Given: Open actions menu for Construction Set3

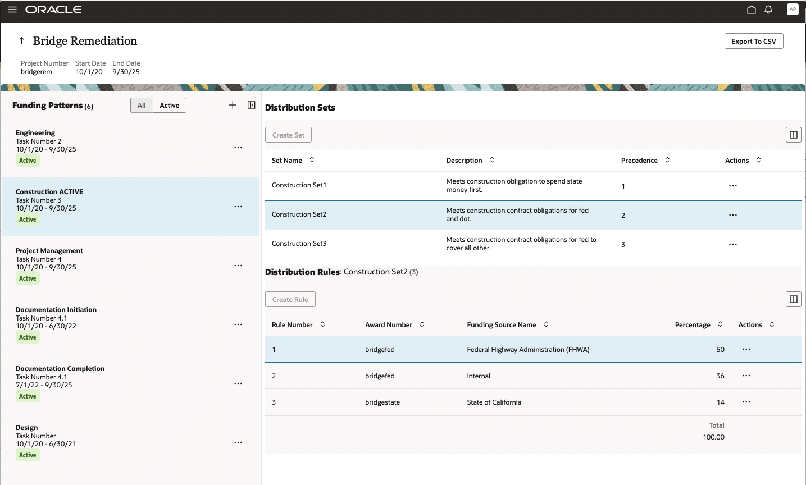Looking at the screenshot, I should click(x=732, y=244).
